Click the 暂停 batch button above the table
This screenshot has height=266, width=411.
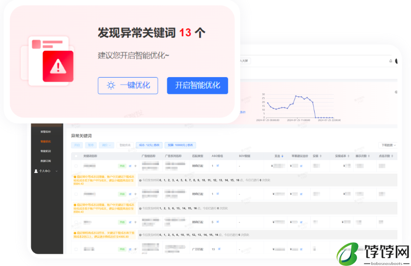coord(91,145)
